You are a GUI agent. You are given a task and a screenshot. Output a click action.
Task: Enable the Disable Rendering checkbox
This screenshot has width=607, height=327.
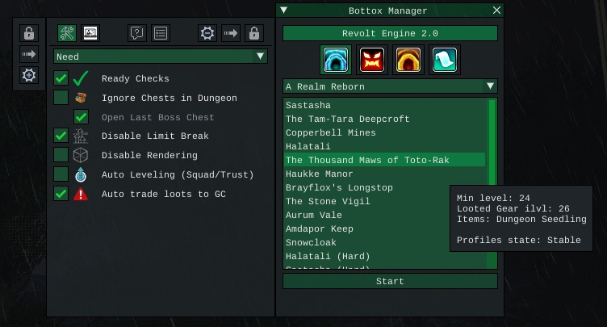pos(61,154)
